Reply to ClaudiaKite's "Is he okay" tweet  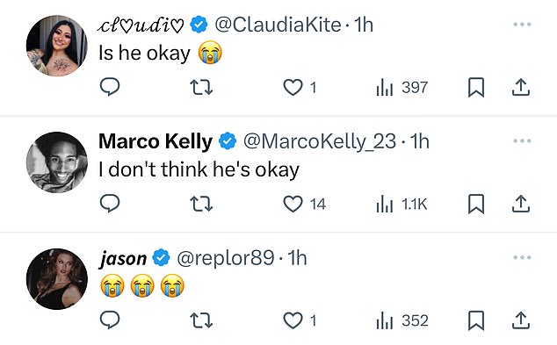pos(110,87)
